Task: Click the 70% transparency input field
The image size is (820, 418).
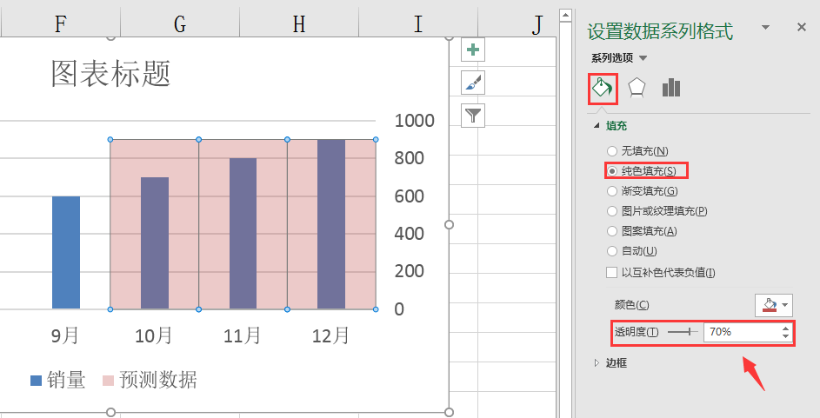Action: (742, 332)
